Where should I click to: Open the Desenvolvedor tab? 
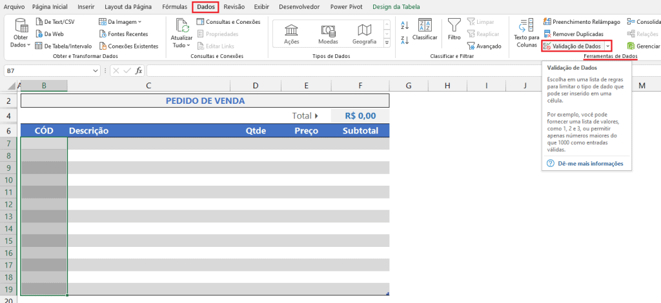[x=300, y=6]
